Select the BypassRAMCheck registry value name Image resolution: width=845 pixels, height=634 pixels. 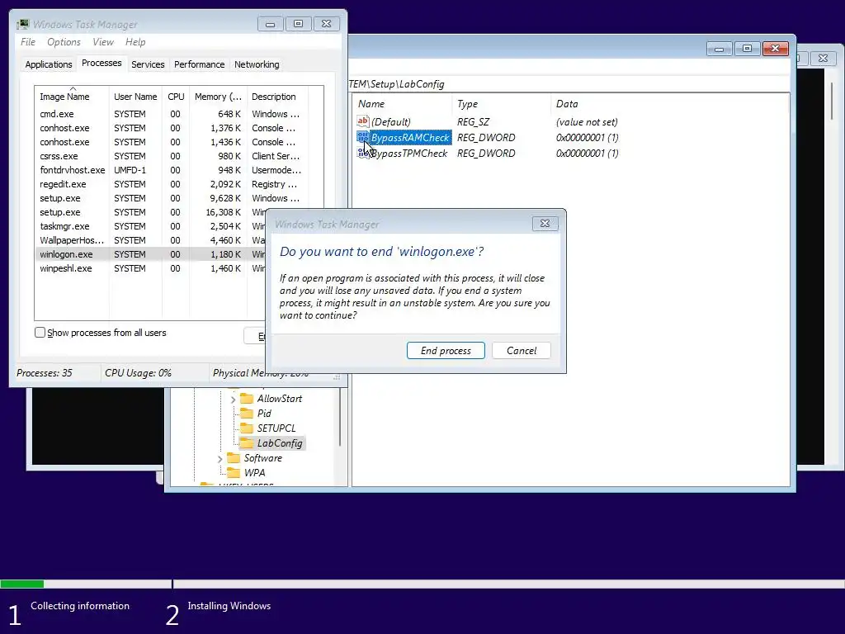tap(410, 138)
